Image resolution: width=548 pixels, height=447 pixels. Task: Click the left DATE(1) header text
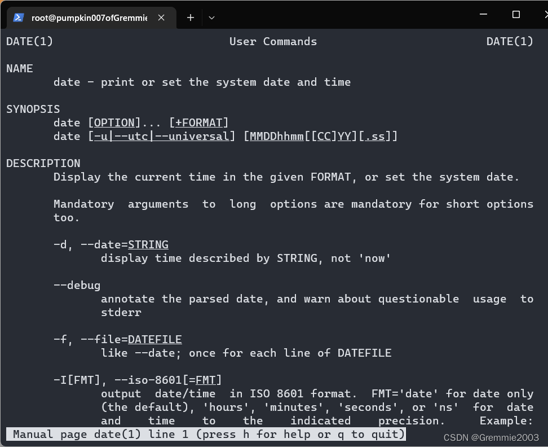(30, 42)
